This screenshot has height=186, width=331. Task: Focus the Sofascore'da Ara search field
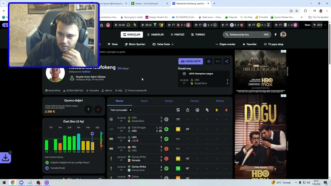[247, 35]
